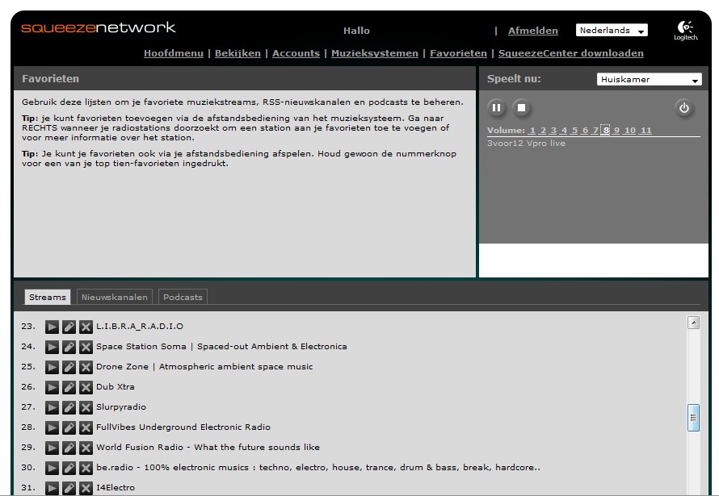Viewport: 719px width, 496px height.
Task: Set volume to level 5
Action: pos(574,131)
